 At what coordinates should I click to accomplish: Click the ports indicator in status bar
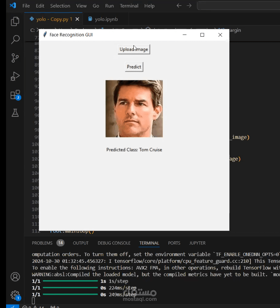[55, 307]
